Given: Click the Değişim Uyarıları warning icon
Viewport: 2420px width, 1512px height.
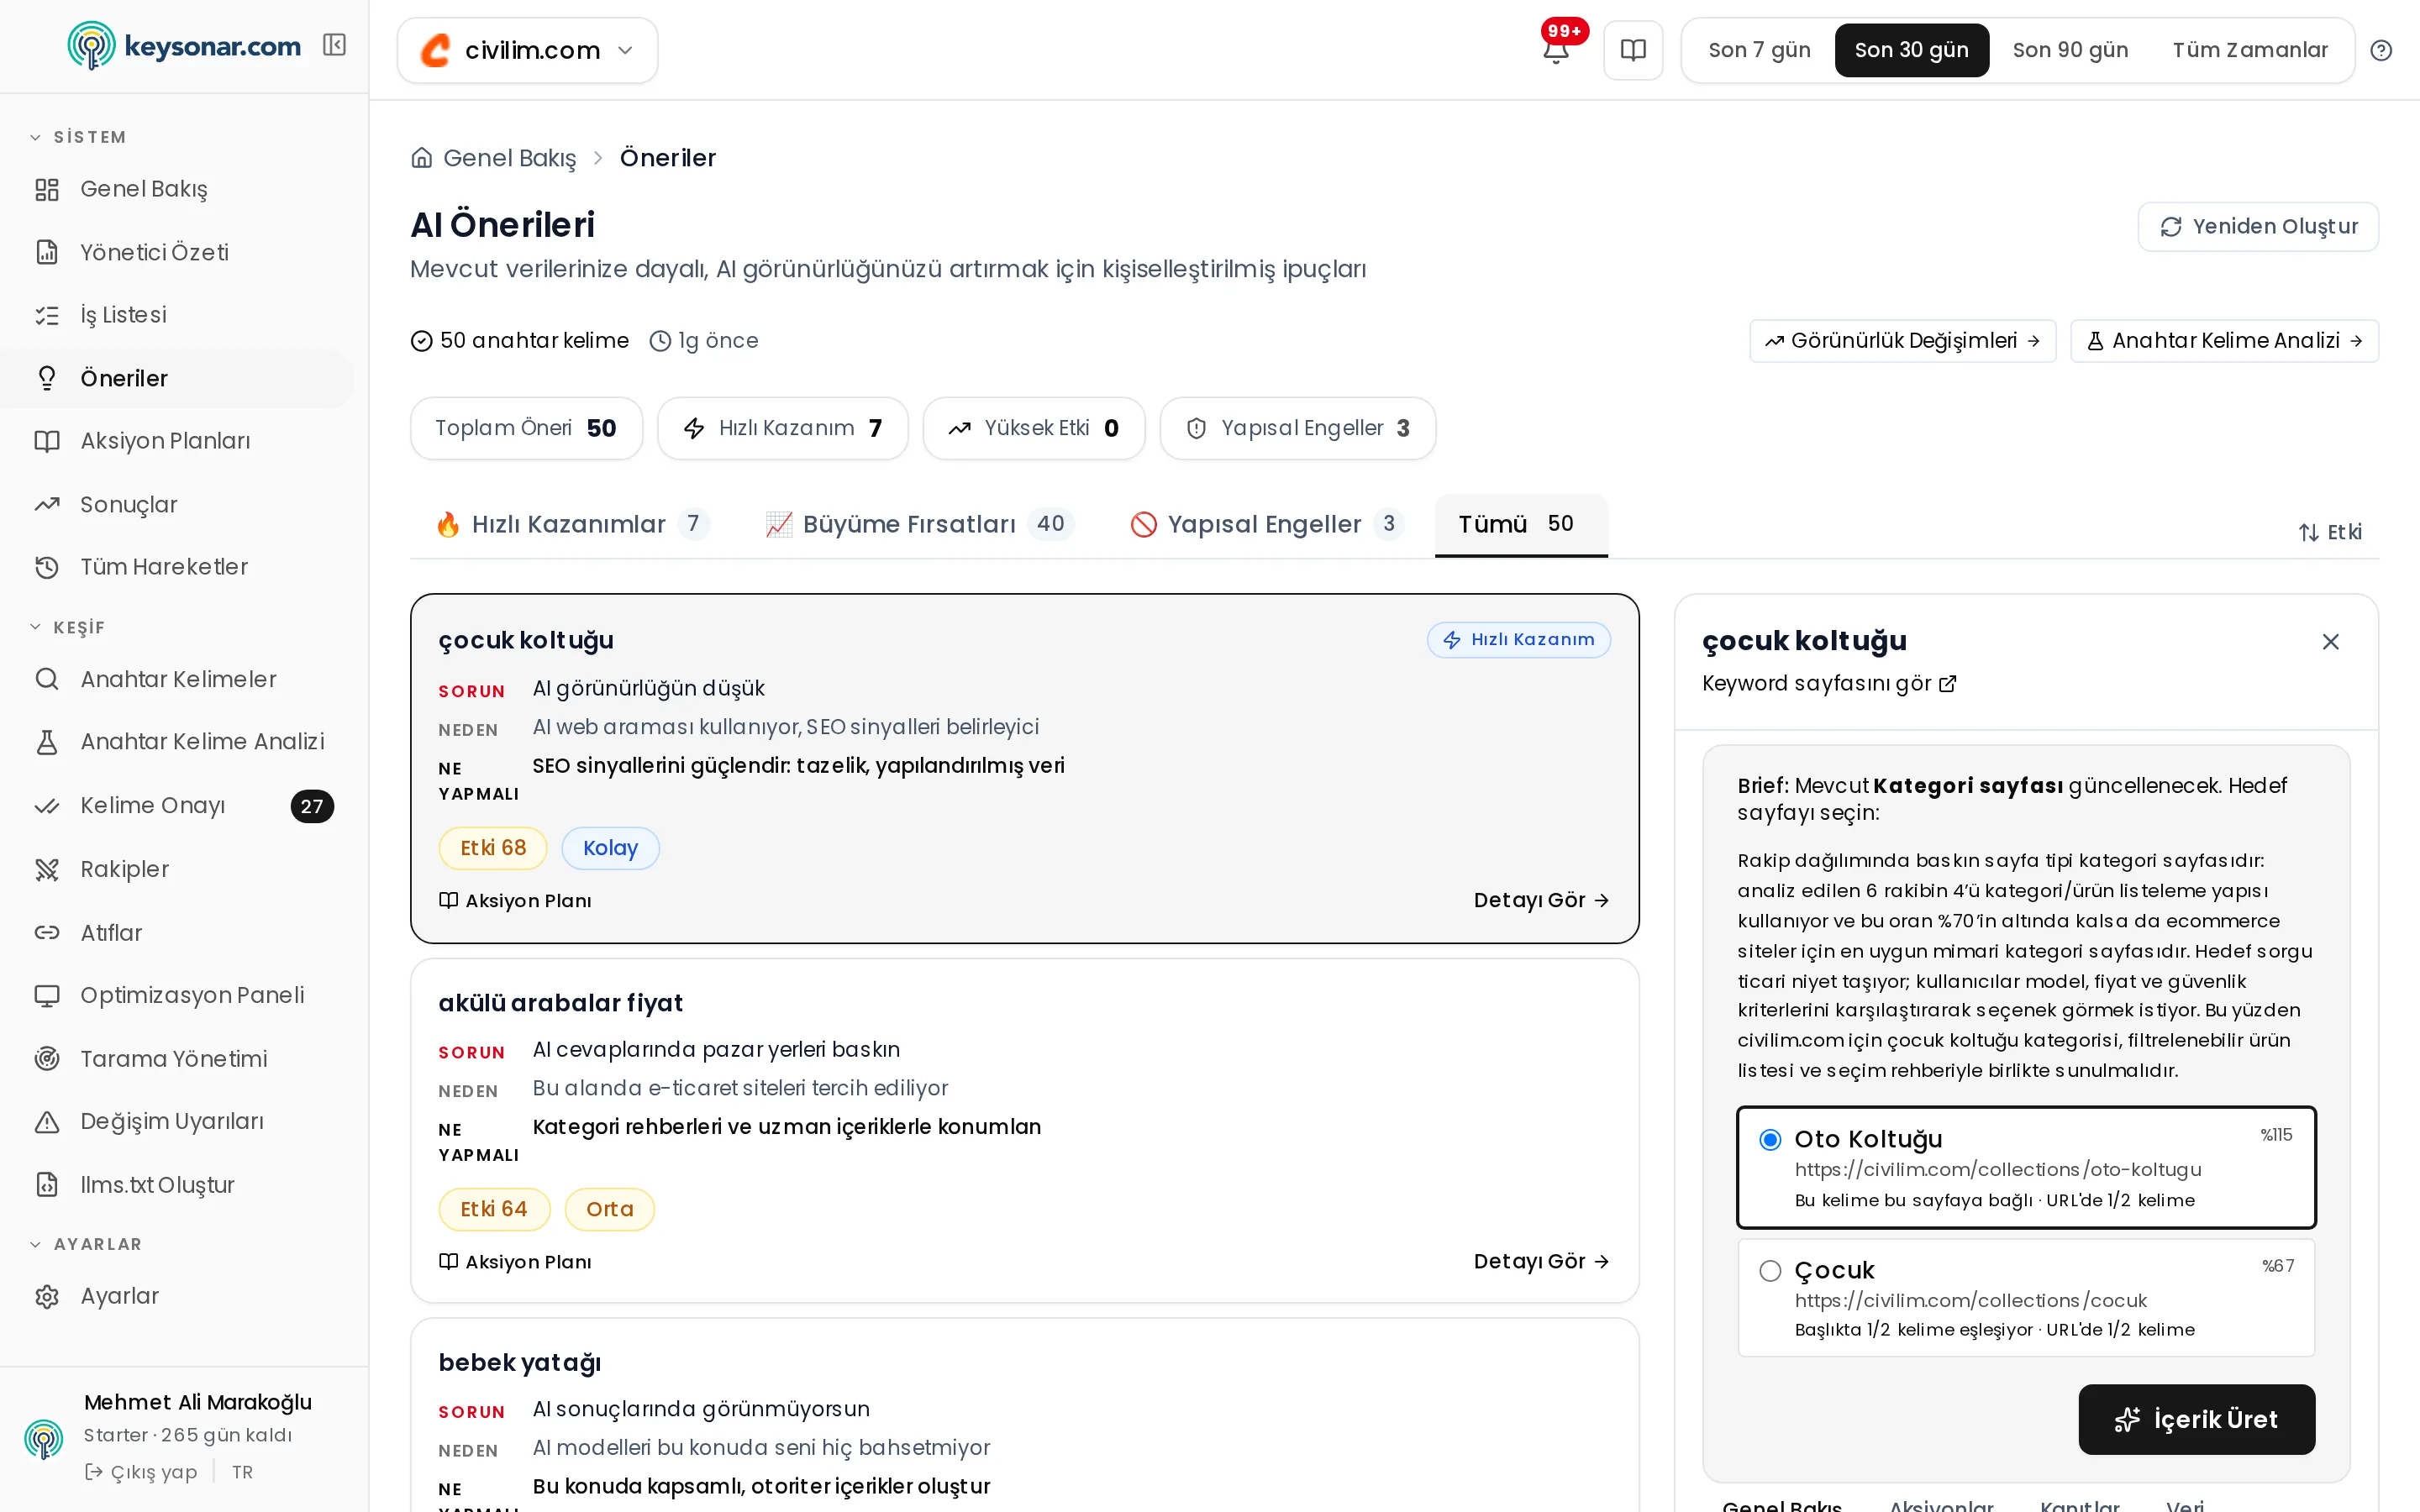Looking at the screenshot, I should 47,1121.
